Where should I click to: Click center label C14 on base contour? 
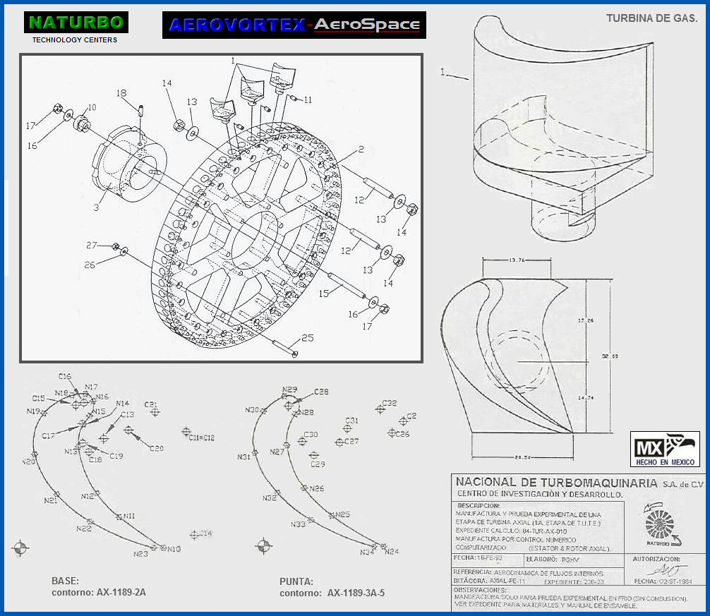205,533
